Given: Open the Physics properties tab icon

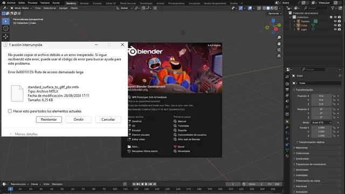Looking at the screenshot, I should pos(287,139).
